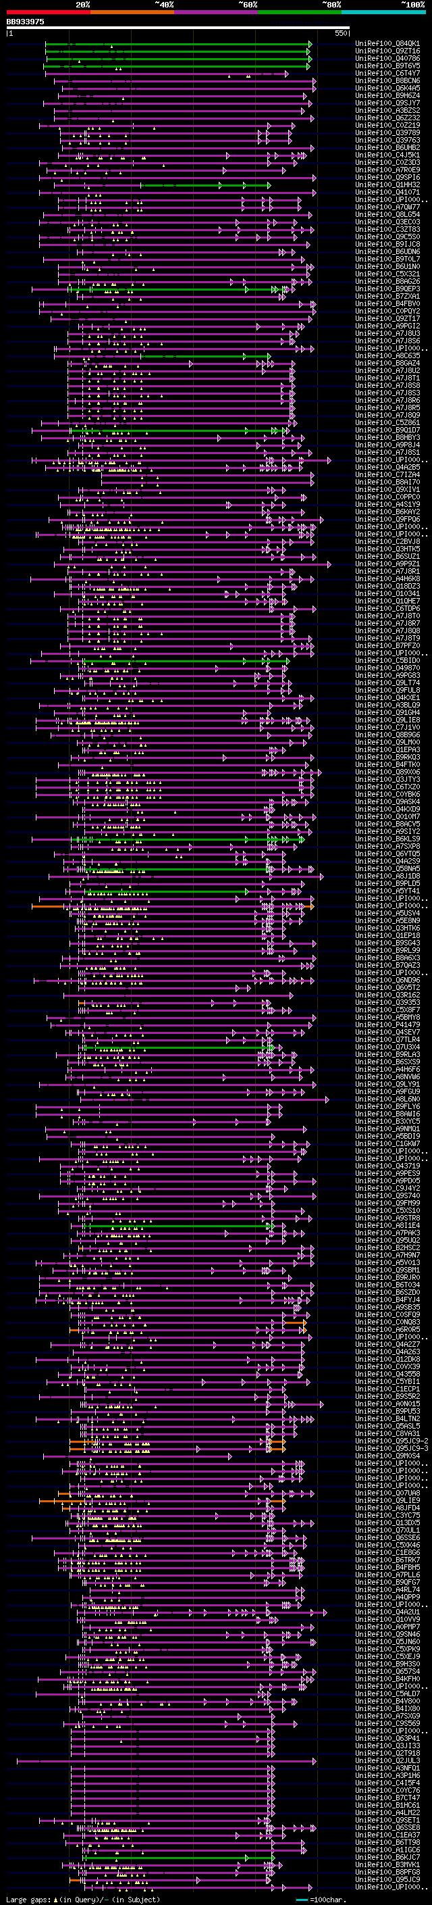Select the UniRef100_Q8LC54 label

(387, 214)
